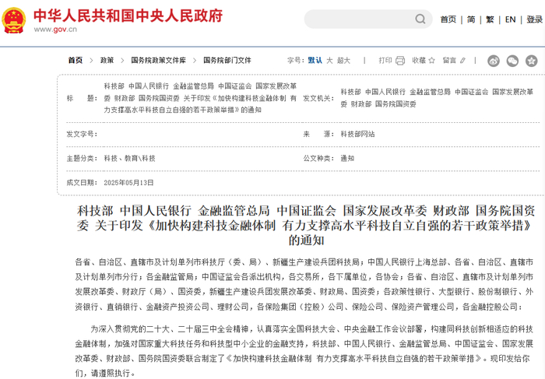Click the 科技部网站 source text
The width and height of the screenshot is (545, 379).
pyautogui.click(x=357, y=134)
